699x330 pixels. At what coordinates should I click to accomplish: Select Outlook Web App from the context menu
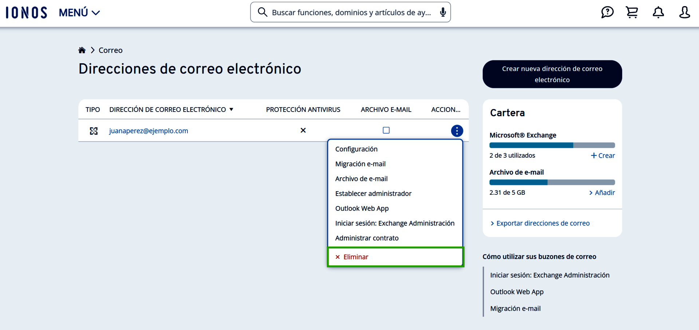point(362,208)
